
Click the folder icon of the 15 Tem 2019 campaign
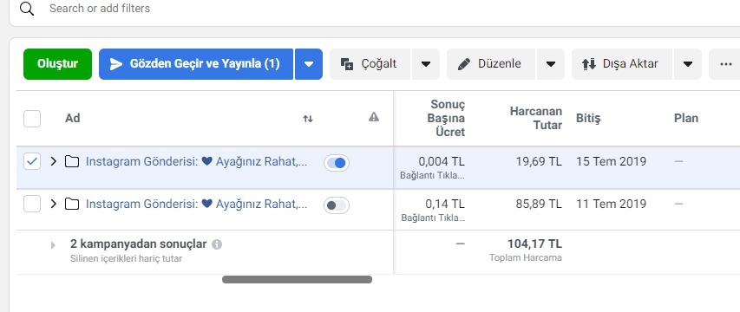[72, 162]
